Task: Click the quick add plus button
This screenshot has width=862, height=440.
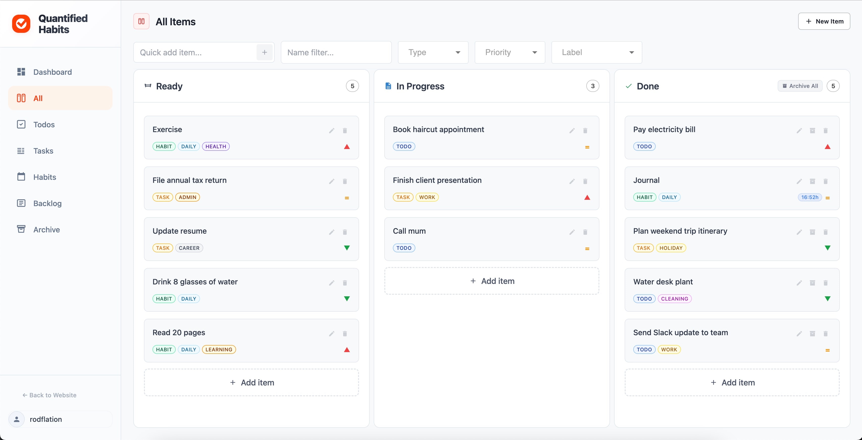Action: [x=264, y=52]
